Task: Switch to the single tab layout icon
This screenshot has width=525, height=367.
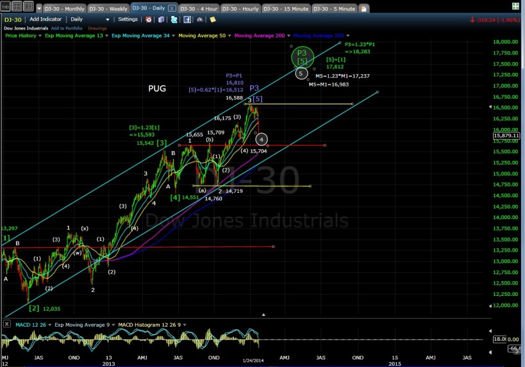Action: (6, 6)
